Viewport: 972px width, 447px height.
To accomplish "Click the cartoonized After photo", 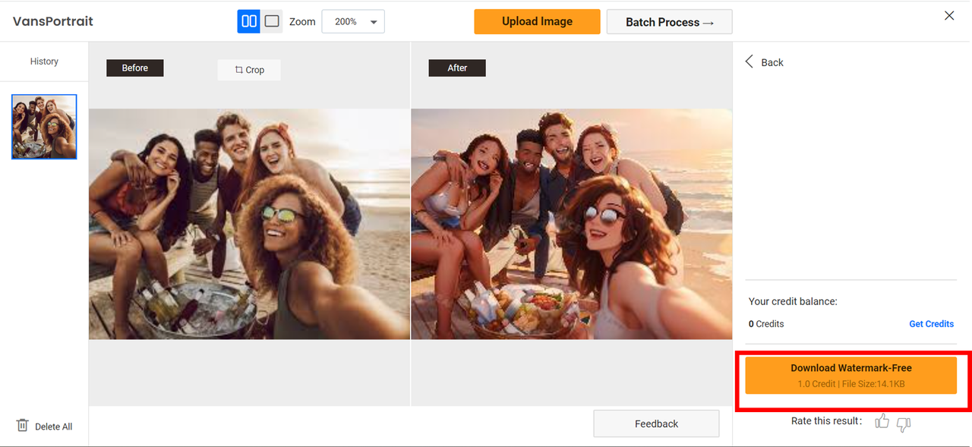I will [572, 224].
